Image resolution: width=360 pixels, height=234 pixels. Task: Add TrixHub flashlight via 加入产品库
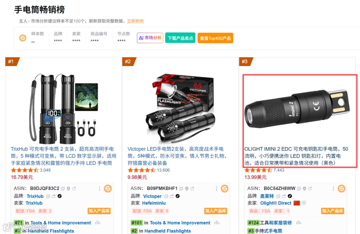pos(99,211)
